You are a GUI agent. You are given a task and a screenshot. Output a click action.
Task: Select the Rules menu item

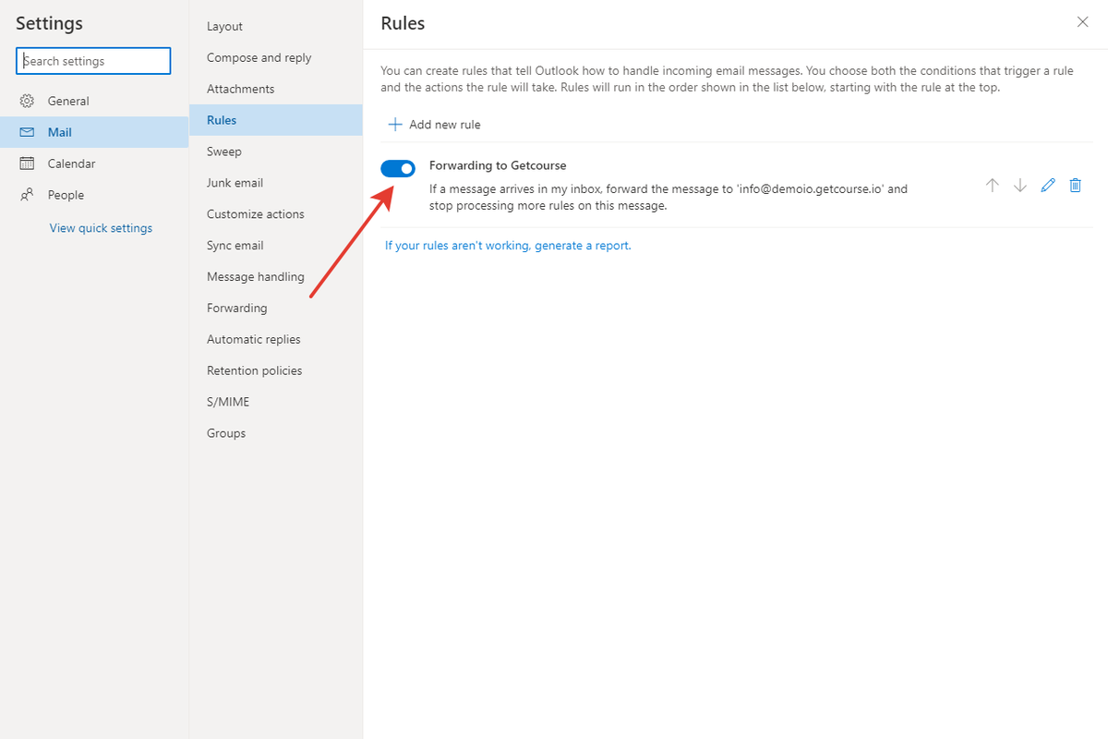(276, 120)
